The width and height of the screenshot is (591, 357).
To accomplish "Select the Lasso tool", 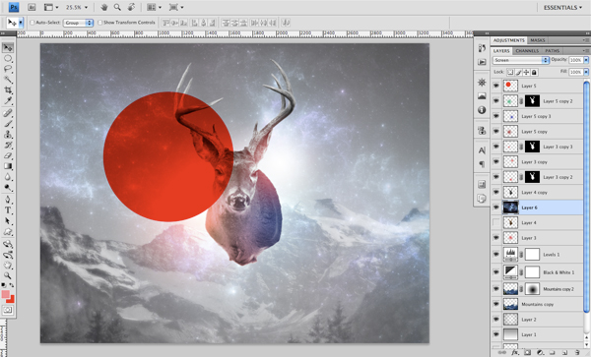I will point(8,69).
